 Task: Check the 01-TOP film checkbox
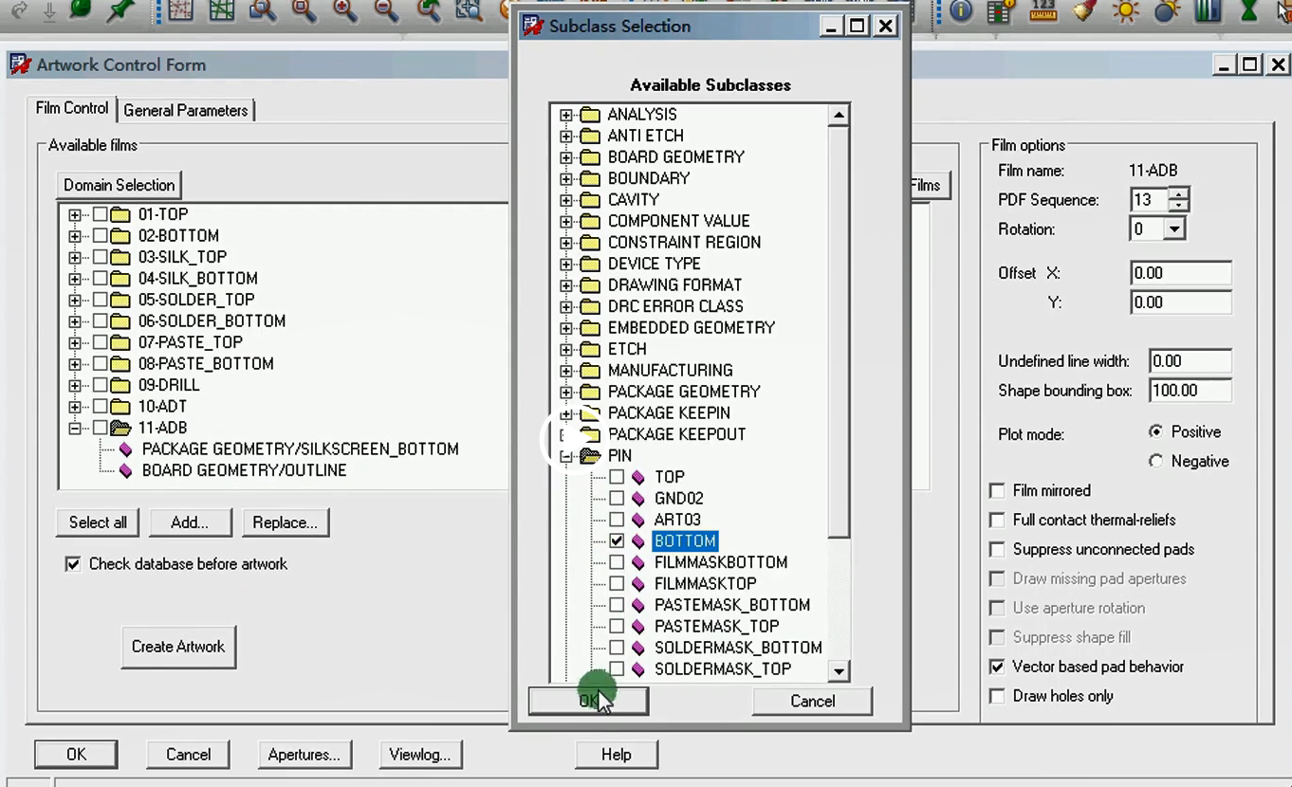point(100,214)
